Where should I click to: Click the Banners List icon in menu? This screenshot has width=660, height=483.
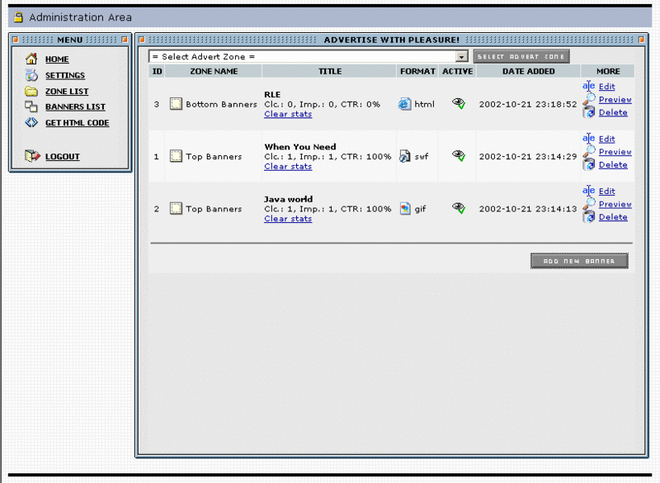(x=31, y=107)
